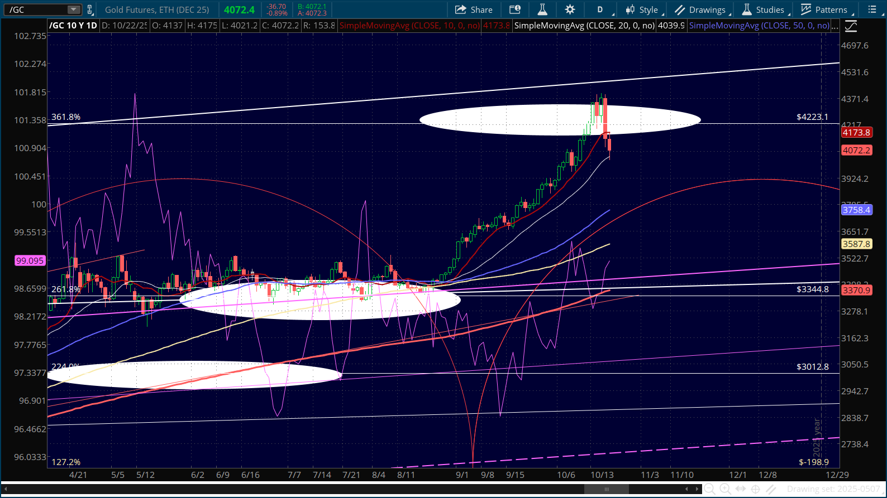Screen dimensions: 887x498
Task: Expand the /GC symbol dropdown arrow
Action: tap(74, 9)
